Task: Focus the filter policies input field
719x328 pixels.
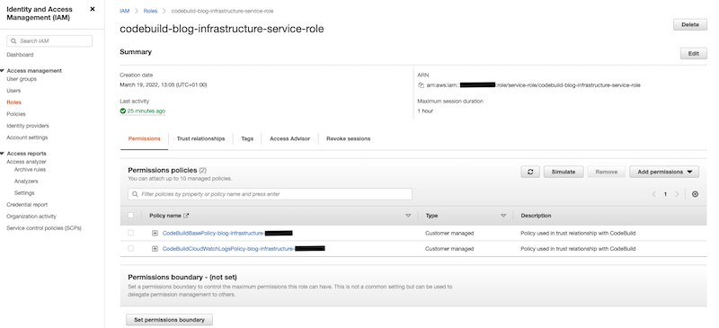Action: 271,194
